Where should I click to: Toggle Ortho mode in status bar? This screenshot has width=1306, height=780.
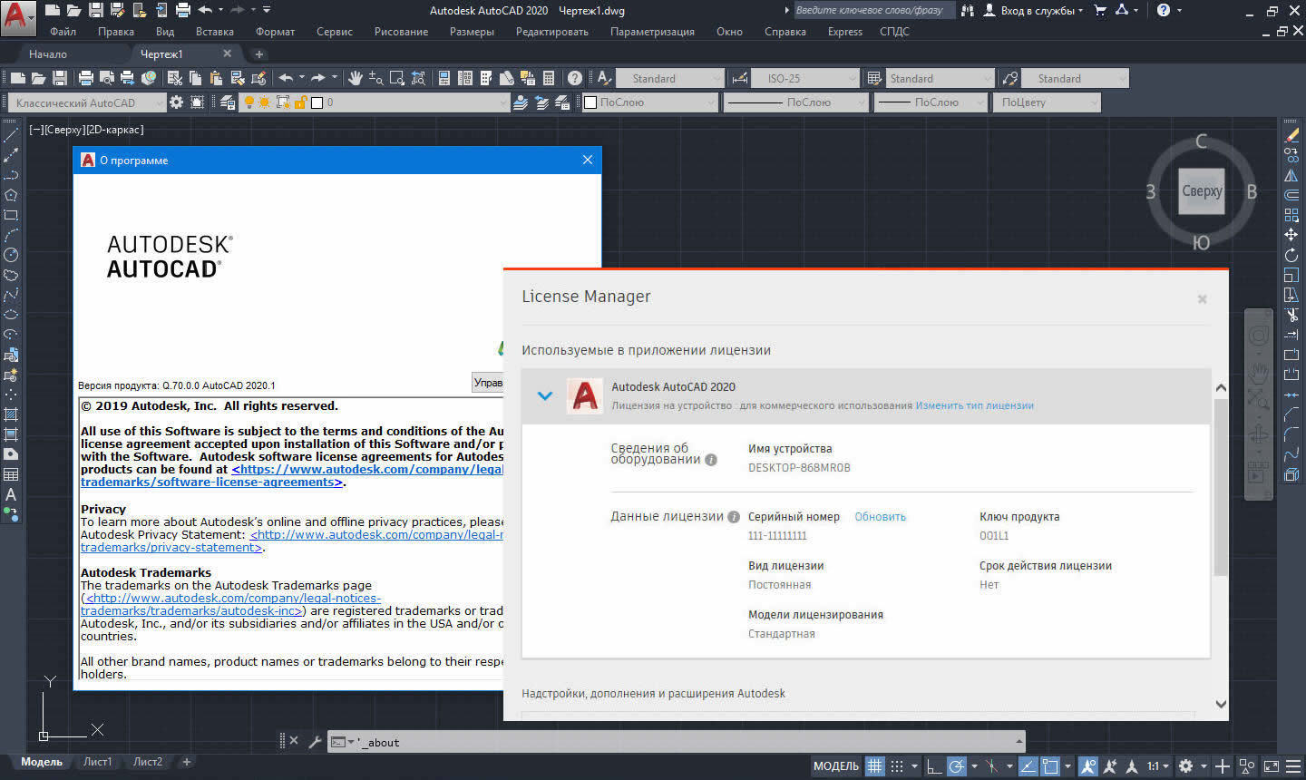point(934,766)
